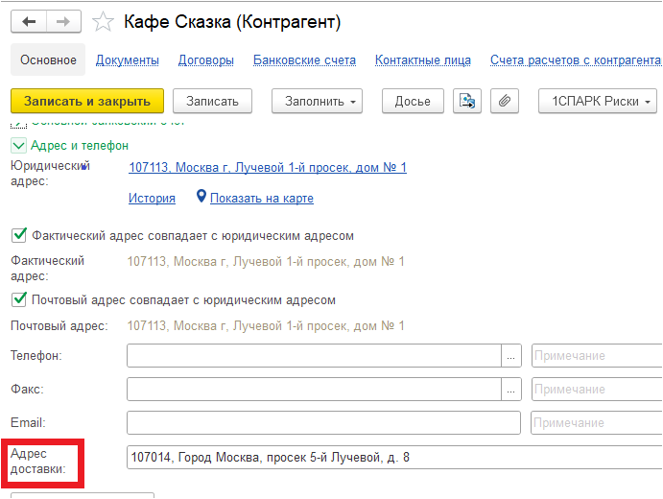
Task: Open the legal address link 107113, Москва
Action: (268, 168)
